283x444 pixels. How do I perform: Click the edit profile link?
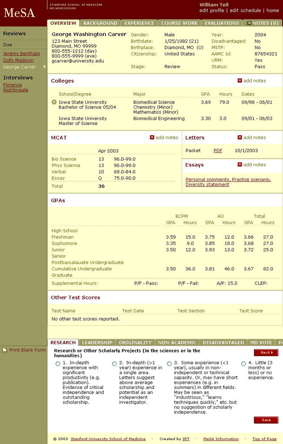212,10
